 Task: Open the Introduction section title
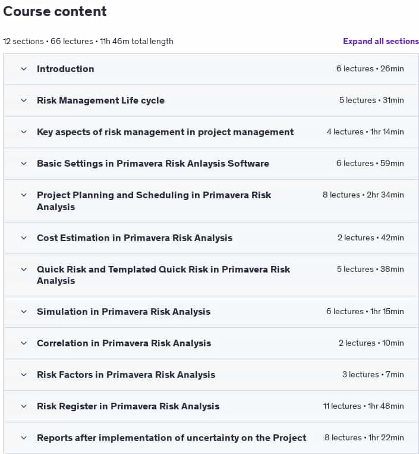[65, 69]
